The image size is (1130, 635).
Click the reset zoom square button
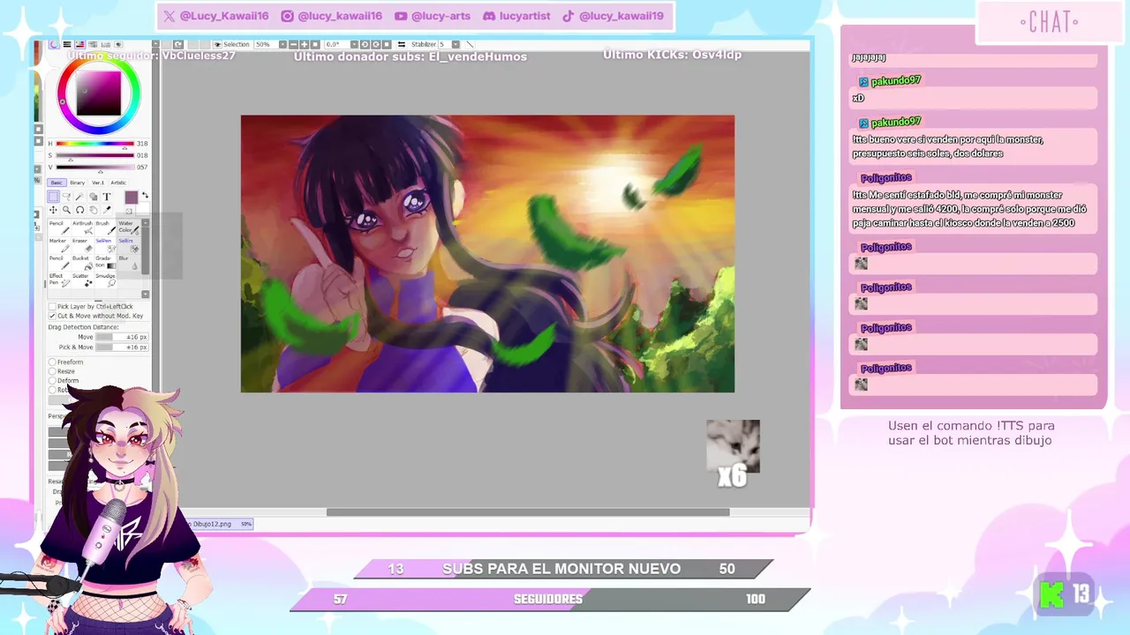click(315, 44)
